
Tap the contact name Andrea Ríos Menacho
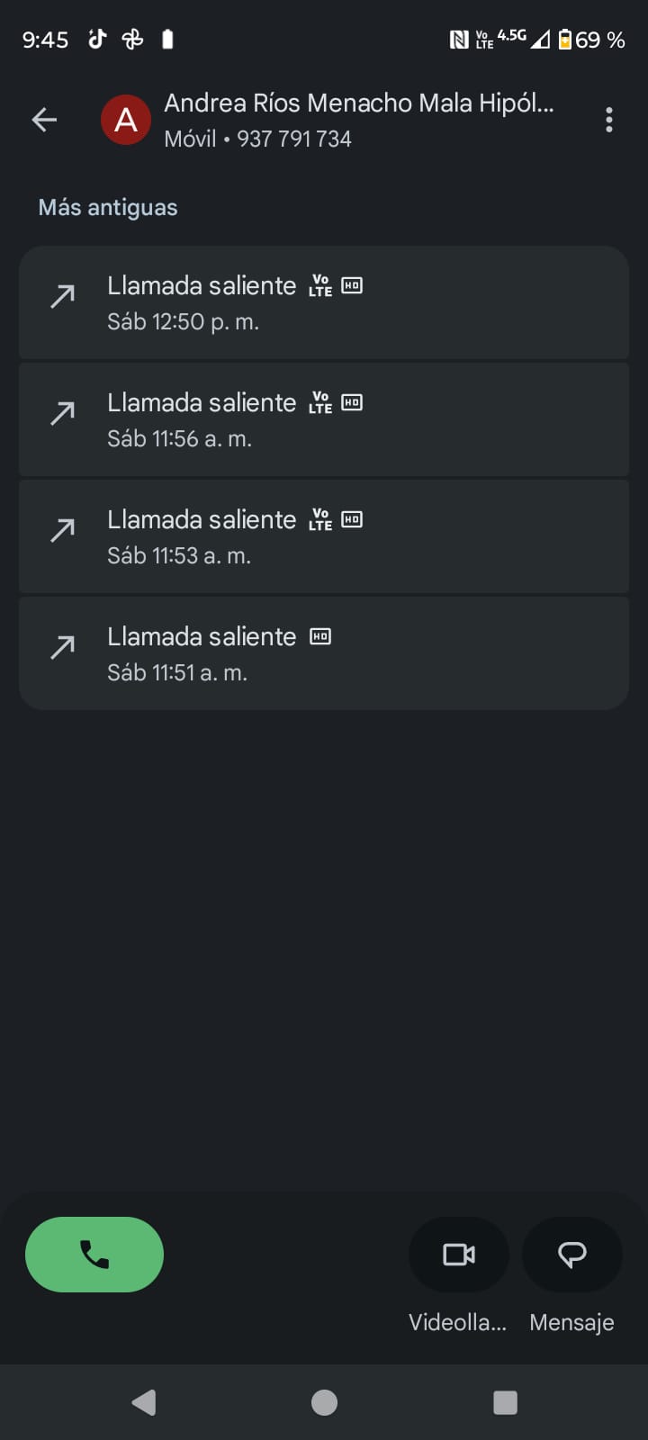[358, 103]
